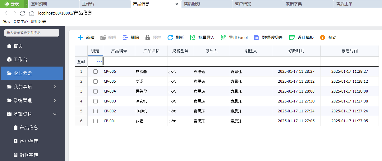
Task: Check the 锁定 checkbox for CP-006
Action: [x=95, y=72]
